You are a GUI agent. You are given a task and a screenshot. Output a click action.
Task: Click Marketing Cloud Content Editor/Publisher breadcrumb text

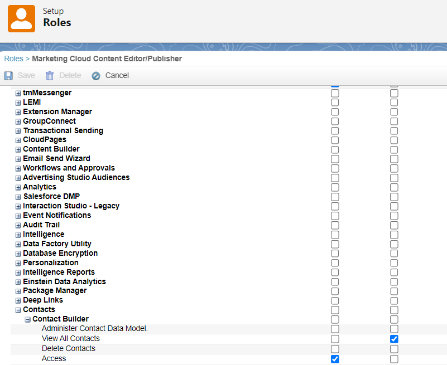(107, 59)
